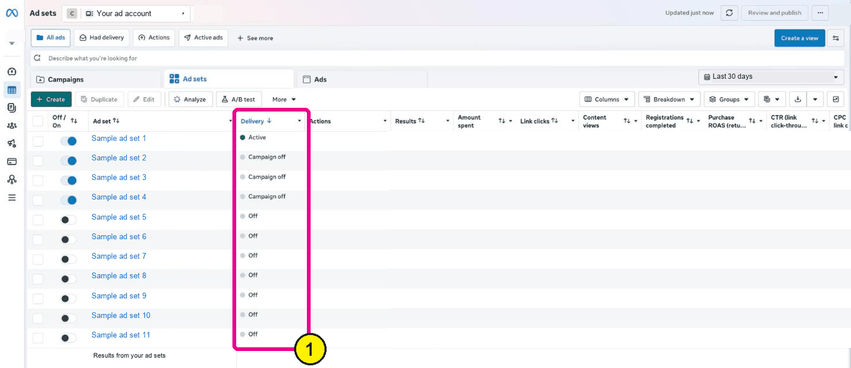Click the AI search sparkle icon
The image size is (851, 368).
coord(37,58)
